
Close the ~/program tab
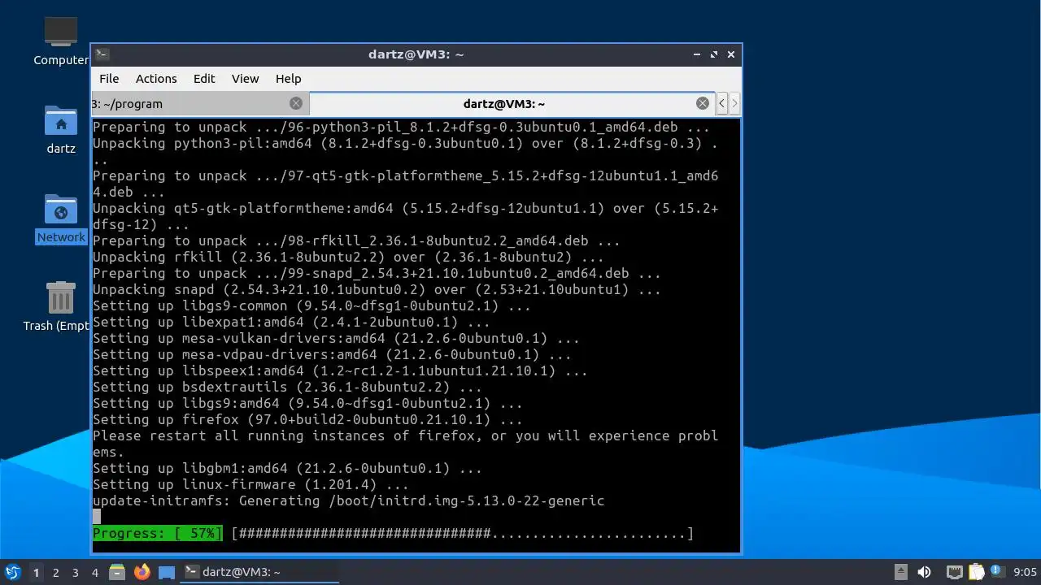coord(296,103)
